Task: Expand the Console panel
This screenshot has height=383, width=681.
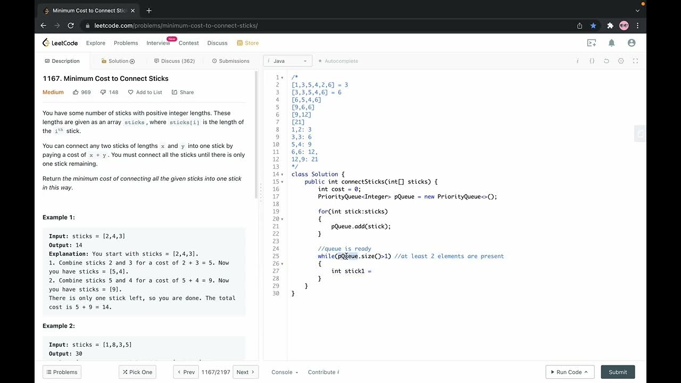Action: [x=285, y=372]
